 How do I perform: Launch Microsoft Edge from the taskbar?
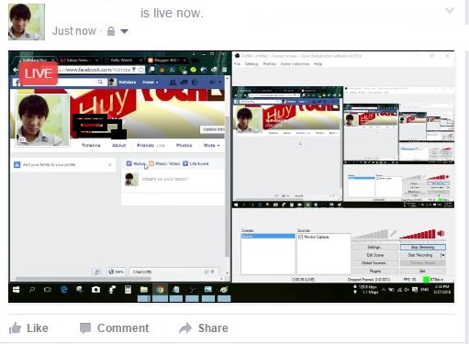(63, 290)
